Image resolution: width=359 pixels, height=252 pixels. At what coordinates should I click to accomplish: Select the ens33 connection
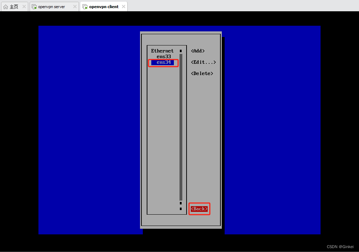coord(164,56)
